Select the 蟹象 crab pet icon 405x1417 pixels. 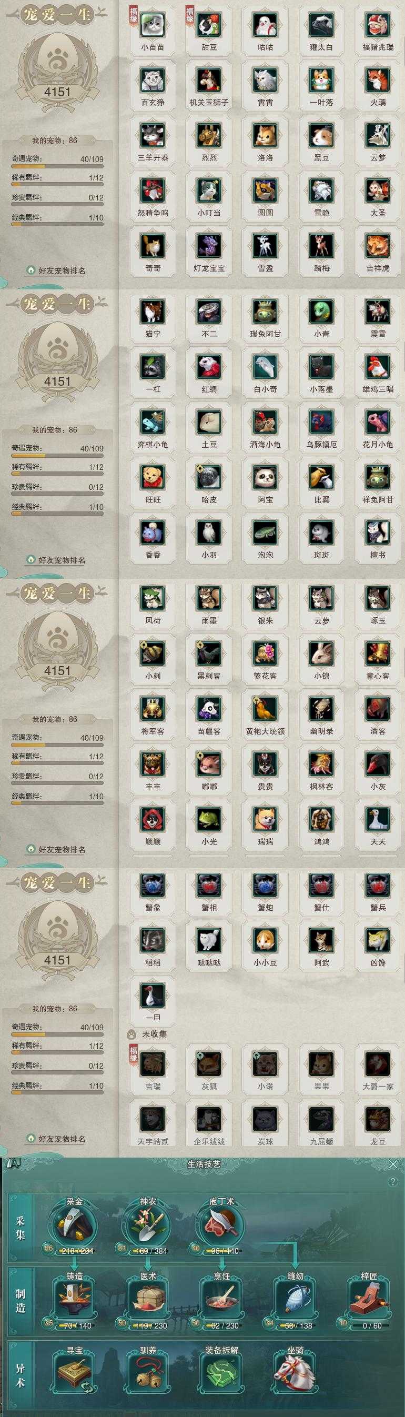pos(153,885)
